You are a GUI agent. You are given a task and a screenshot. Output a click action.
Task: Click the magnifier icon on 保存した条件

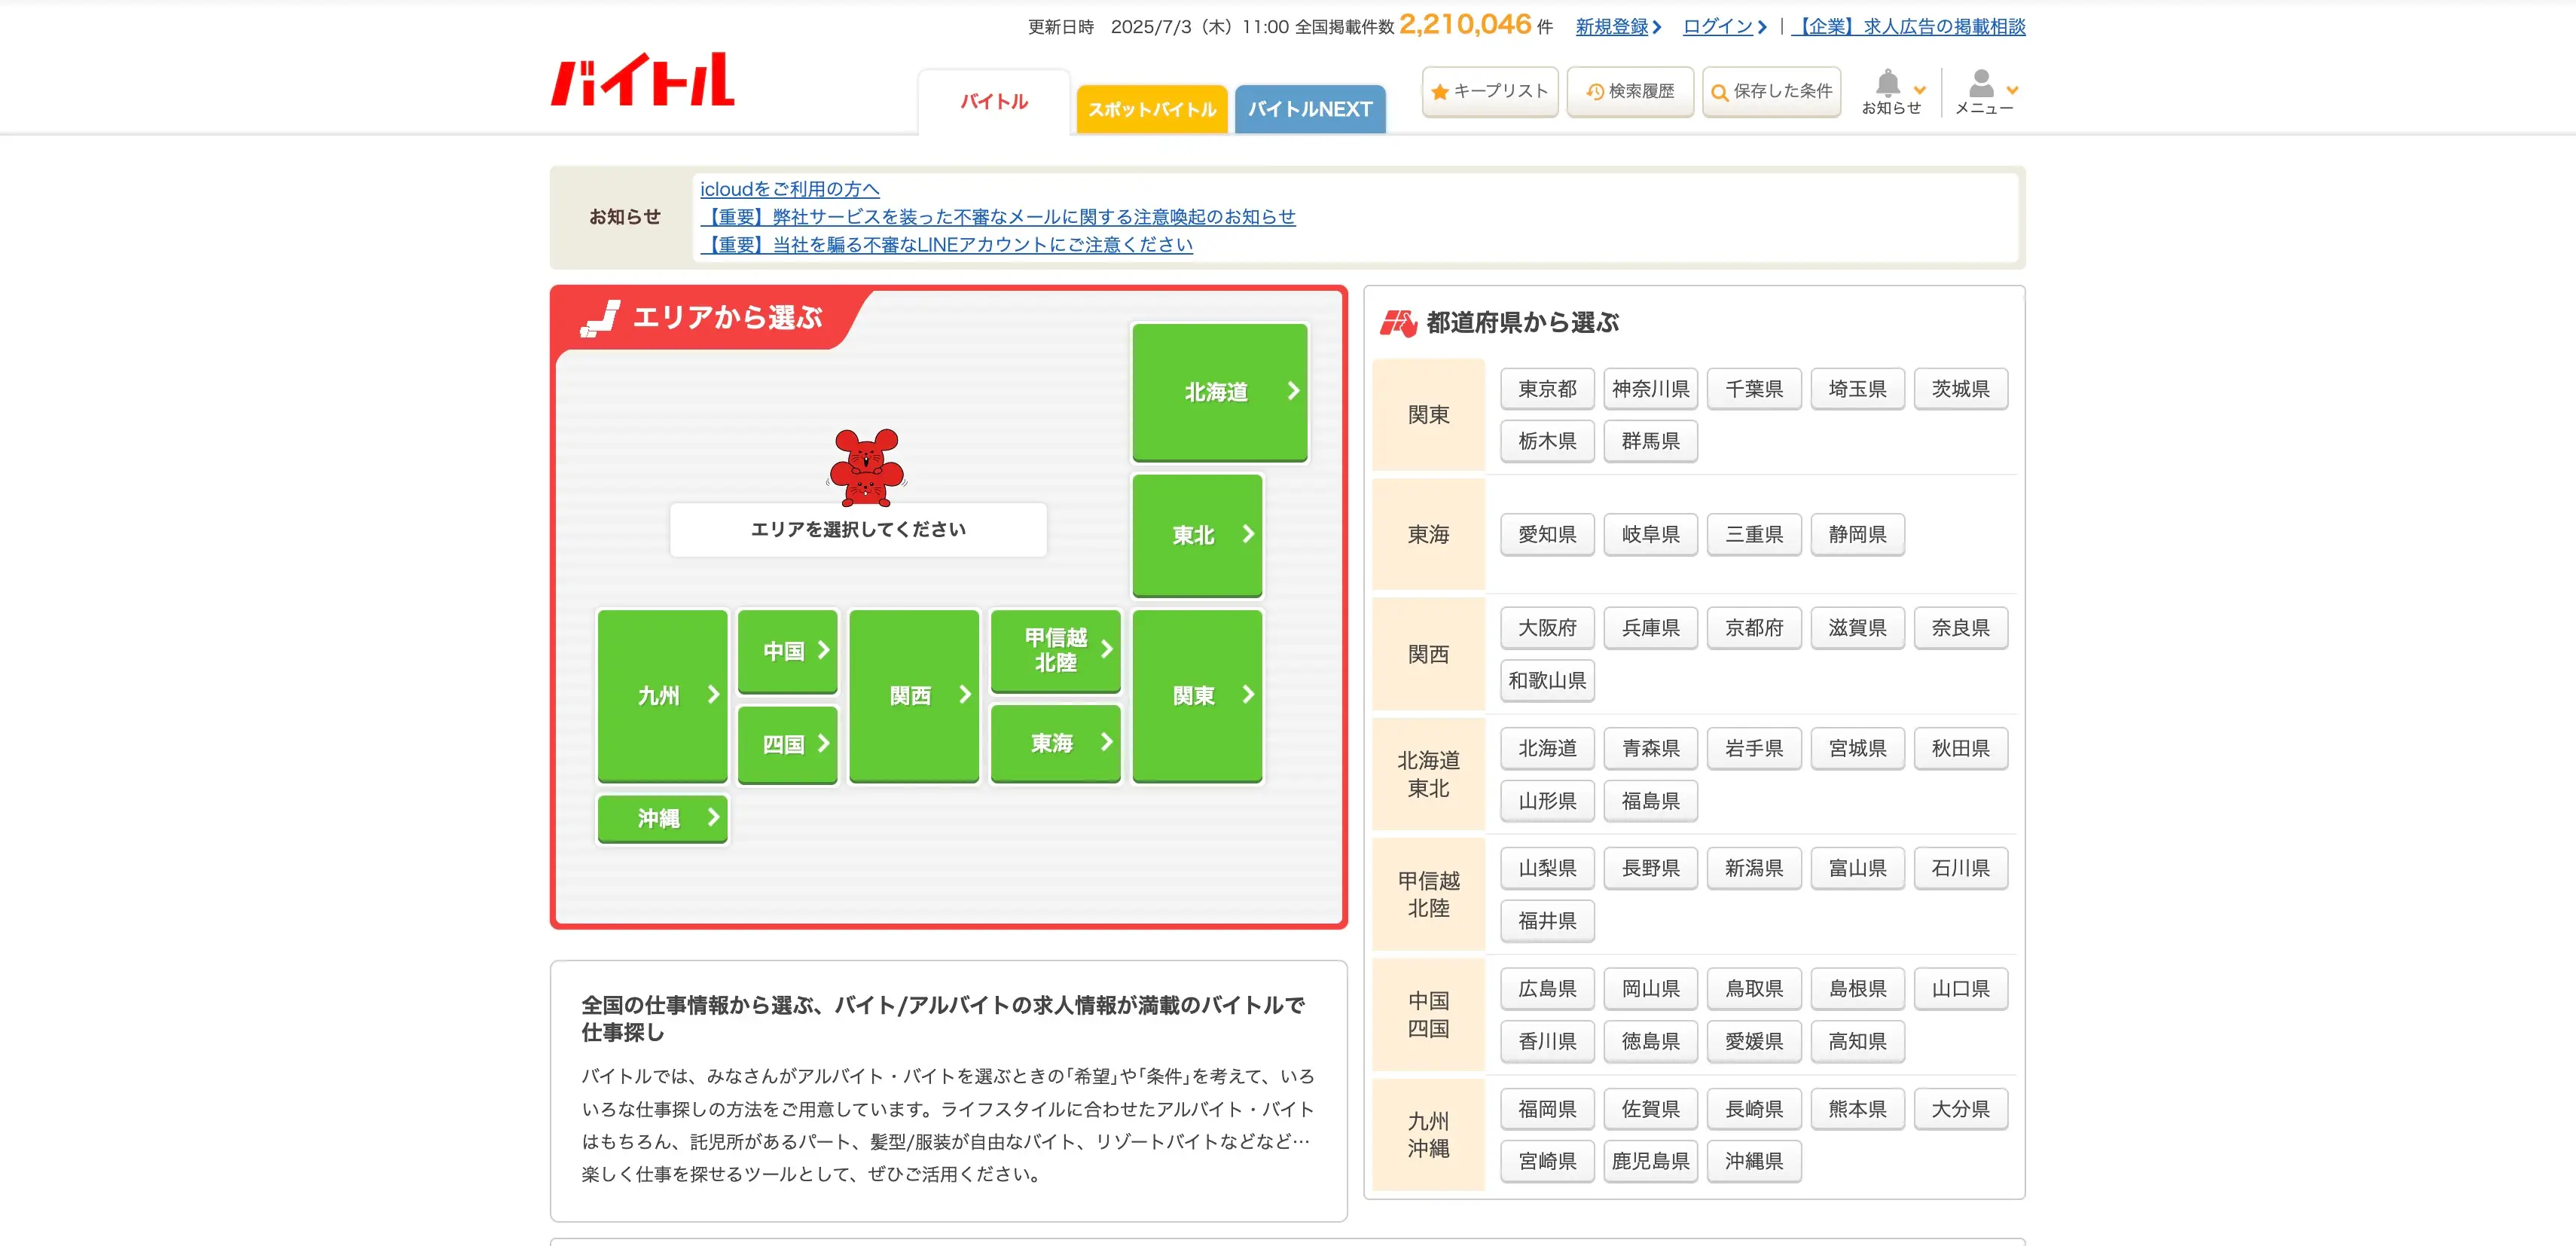click(x=1720, y=92)
